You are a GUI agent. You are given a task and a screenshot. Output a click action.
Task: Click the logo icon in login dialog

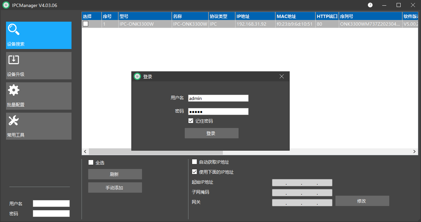click(137, 76)
